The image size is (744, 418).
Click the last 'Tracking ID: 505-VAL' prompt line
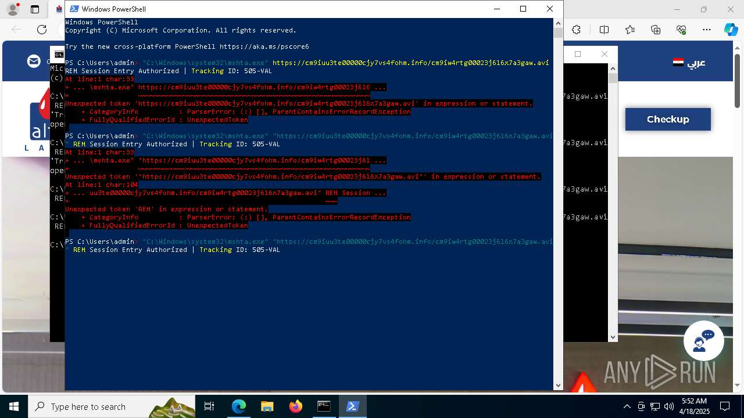pos(173,250)
